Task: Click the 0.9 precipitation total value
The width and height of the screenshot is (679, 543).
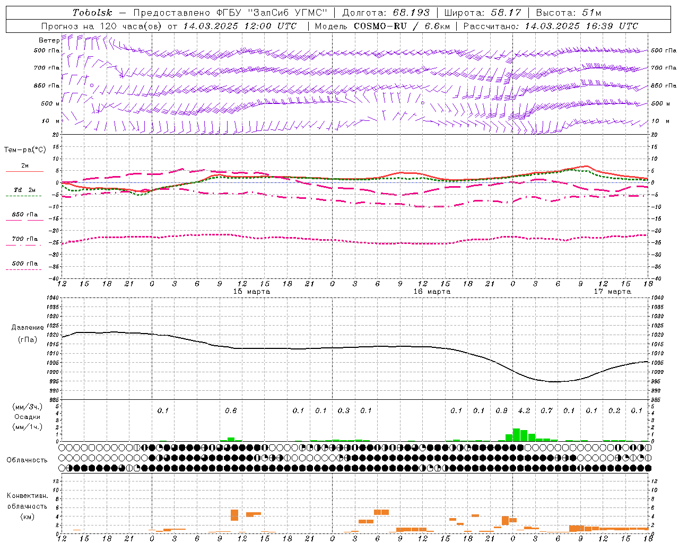Action: coord(501,411)
